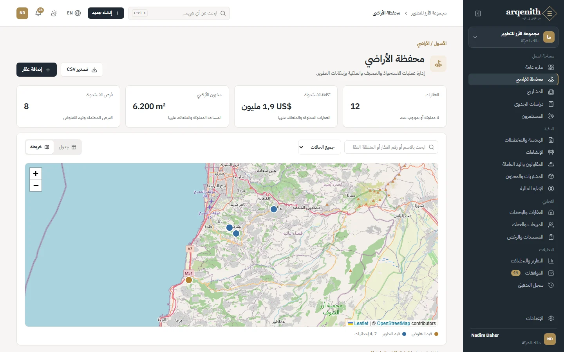The width and height of the screenshot is (564, 352).
Task: Click Nadim Daher profile in sidebar footer
Action: (513, 339)
